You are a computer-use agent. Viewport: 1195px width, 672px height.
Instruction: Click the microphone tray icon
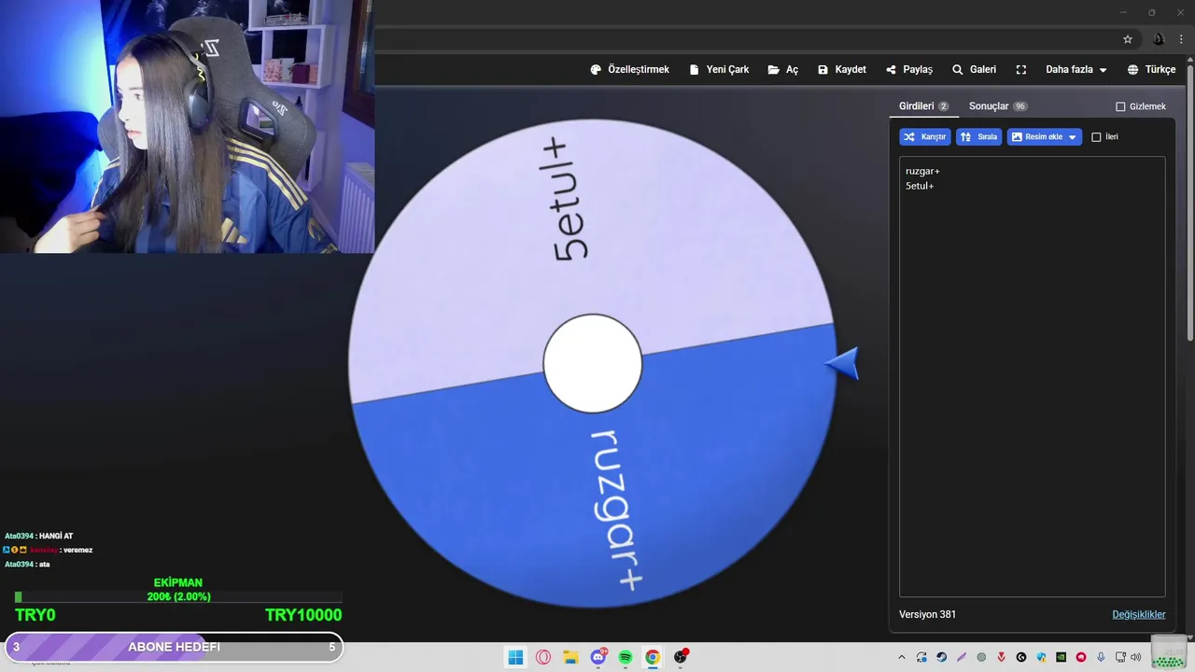1102,657
